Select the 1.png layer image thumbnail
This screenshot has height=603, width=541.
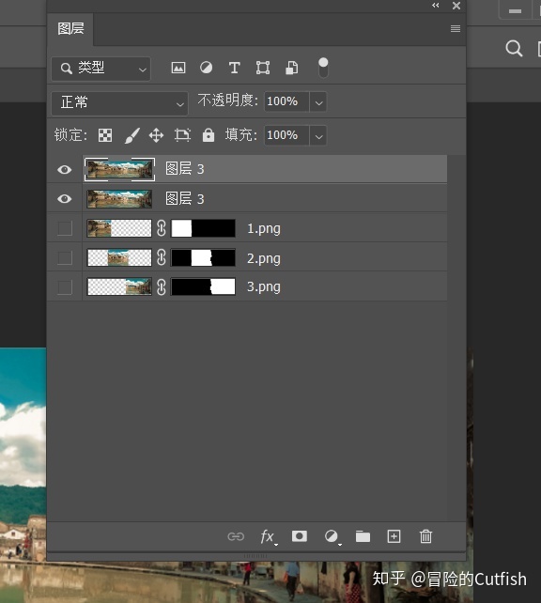click(x=119, y=228)
